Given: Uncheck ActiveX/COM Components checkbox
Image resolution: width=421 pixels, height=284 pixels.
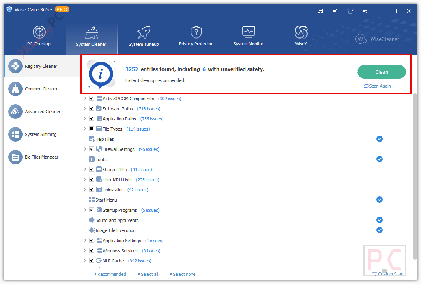Looking at the screenshot, I should (92, 98).
